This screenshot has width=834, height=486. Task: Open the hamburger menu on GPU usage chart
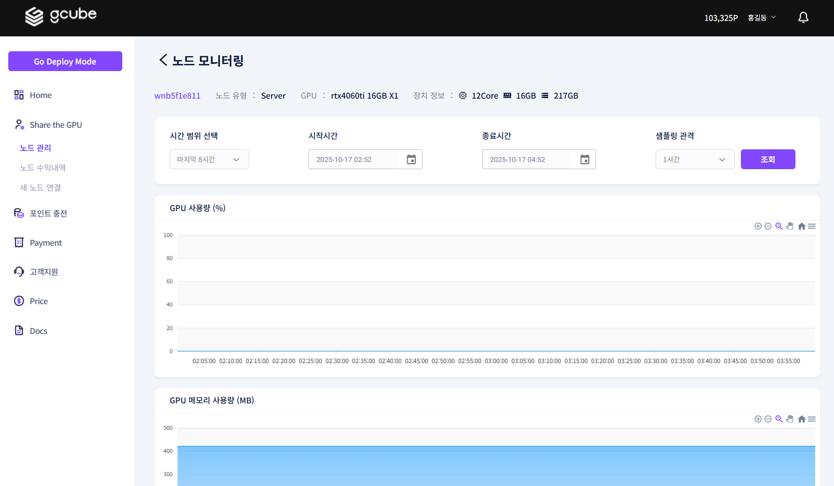(x=811, y=226)
